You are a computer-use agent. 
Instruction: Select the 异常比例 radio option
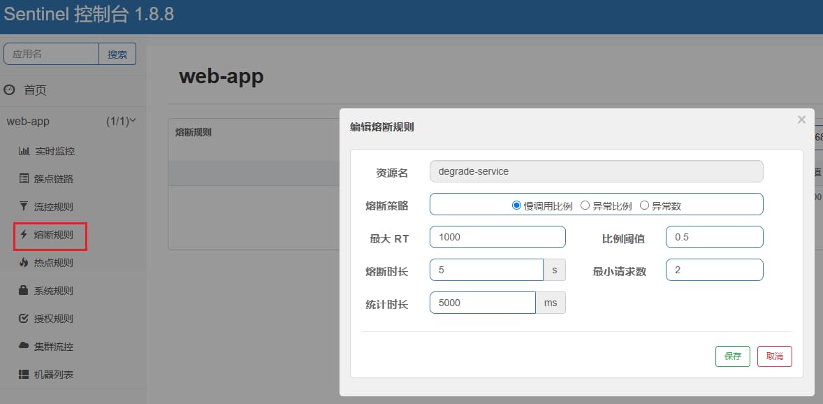click(585, 206)
